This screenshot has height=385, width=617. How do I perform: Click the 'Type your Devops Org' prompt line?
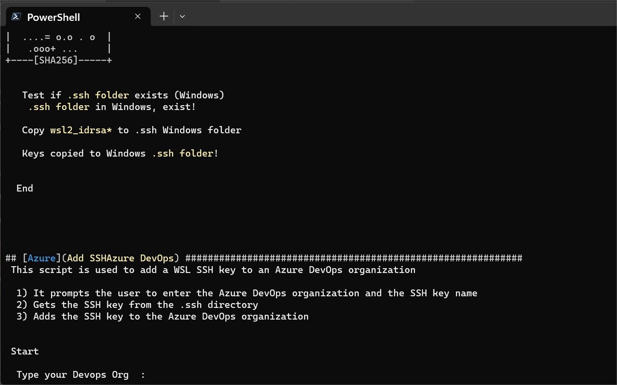click(x=81, y=375)
